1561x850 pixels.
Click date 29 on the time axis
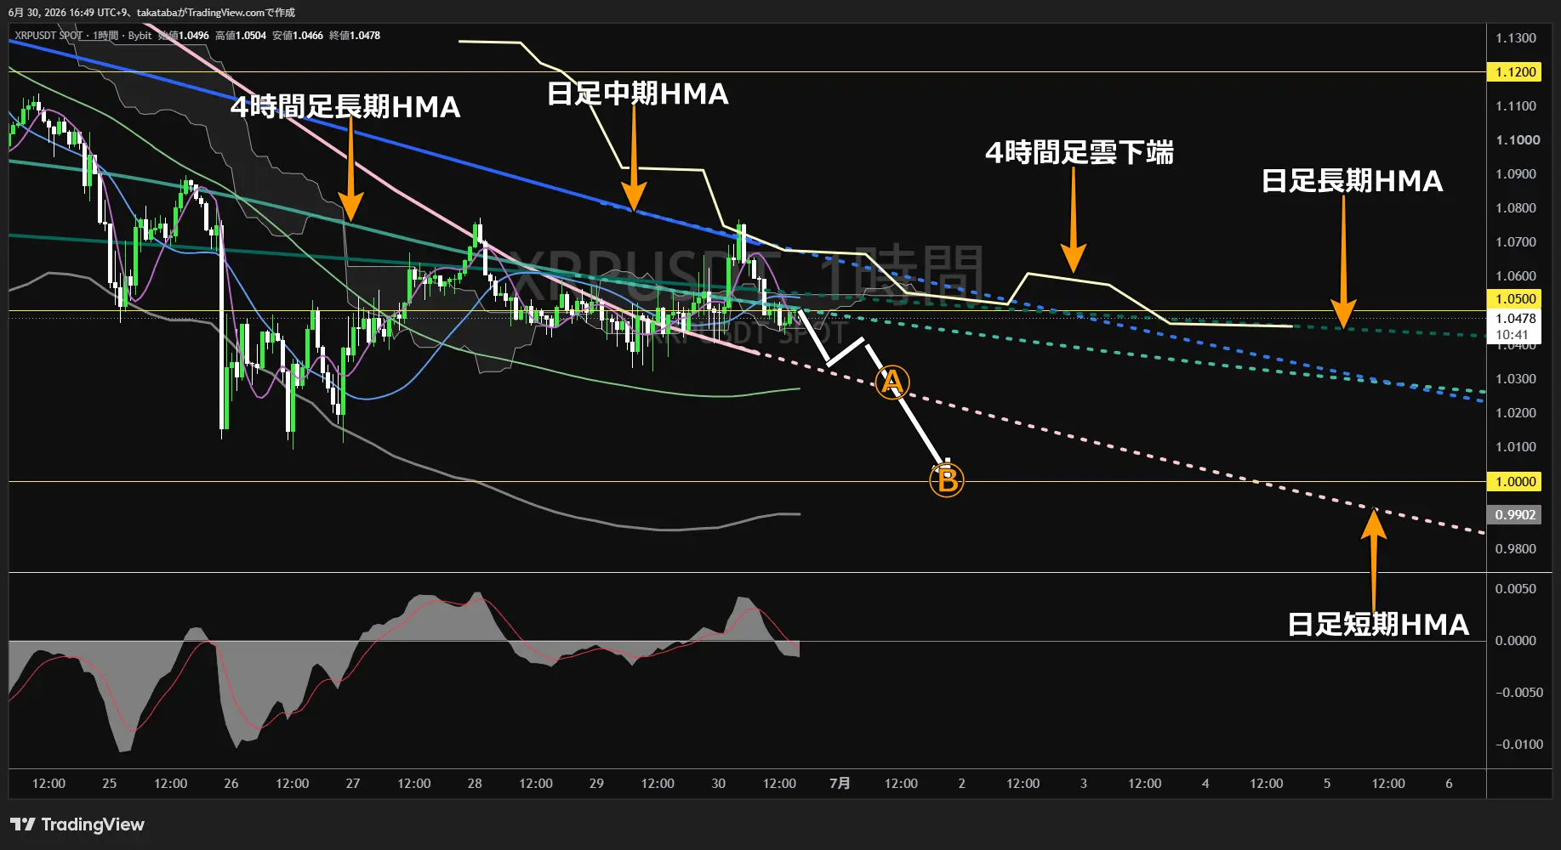[596, 784]
